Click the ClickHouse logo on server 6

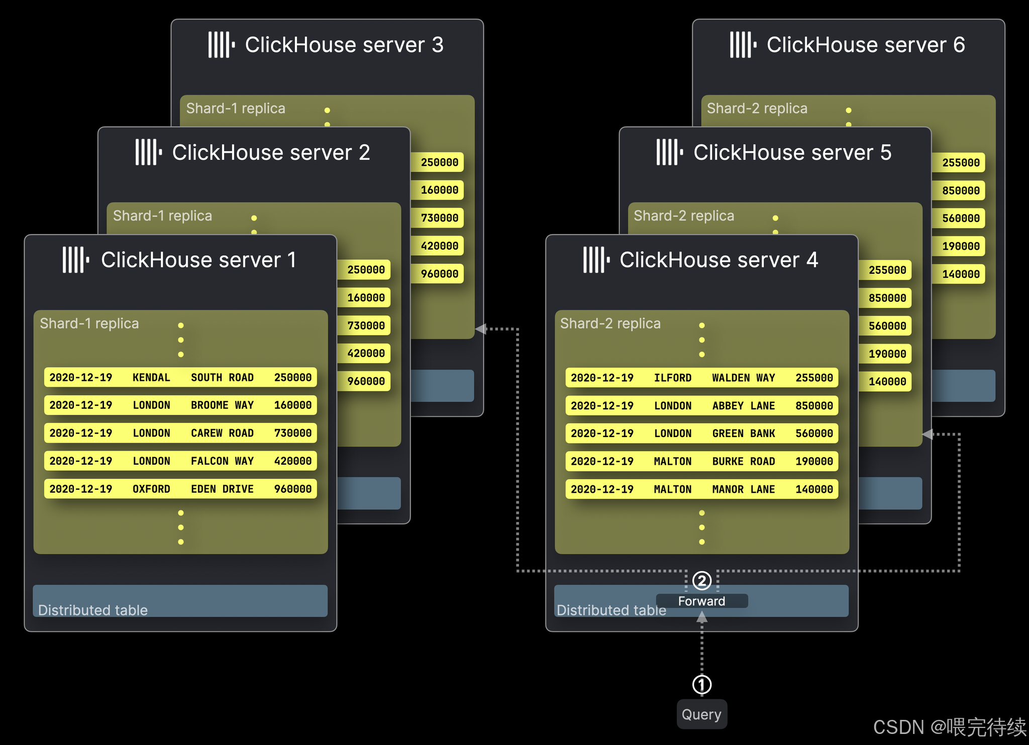pyautogui.click(x=743, y=45)
